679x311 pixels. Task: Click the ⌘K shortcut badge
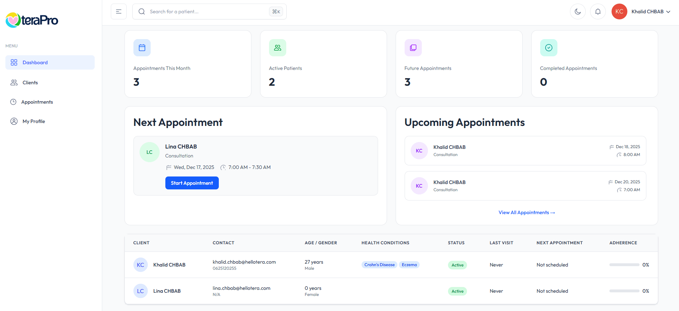(276, 11)
